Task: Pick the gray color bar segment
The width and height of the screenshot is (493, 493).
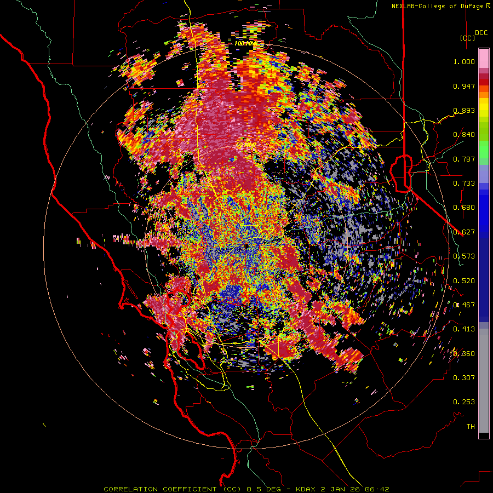Action: (484, 381)
